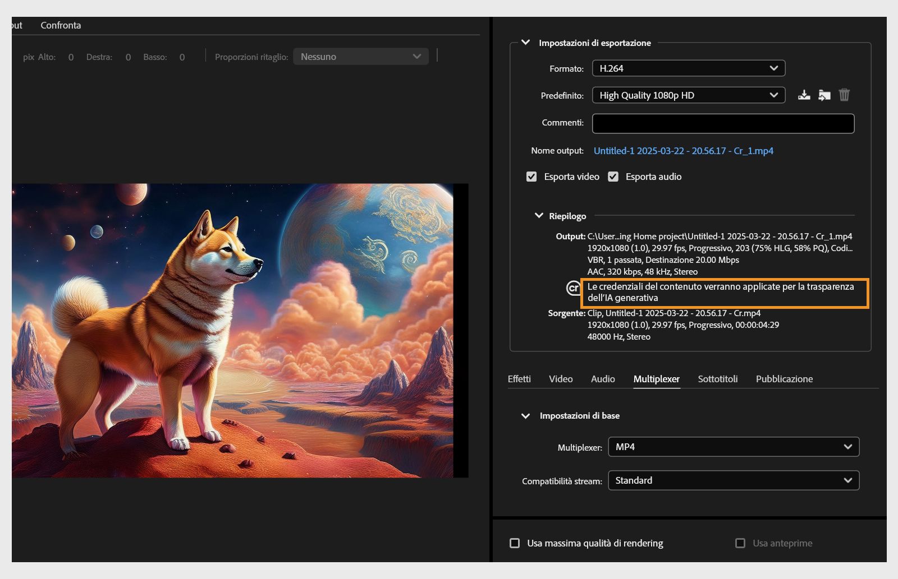Image resolution: width=898 pixels, height=579 pixels.
Task: Enable Usa massima qualità di rendering
Action: (x=514, y=542)
